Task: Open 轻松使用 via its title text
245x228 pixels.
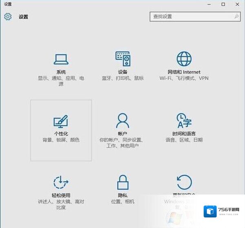Action: coord(61,196)
